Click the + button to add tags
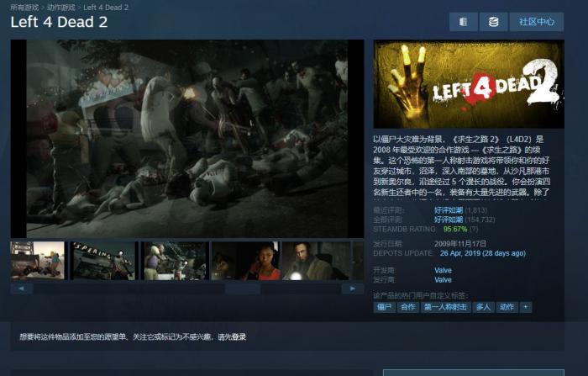This screenshot has width=588, height=376. [x=526, y=307]
